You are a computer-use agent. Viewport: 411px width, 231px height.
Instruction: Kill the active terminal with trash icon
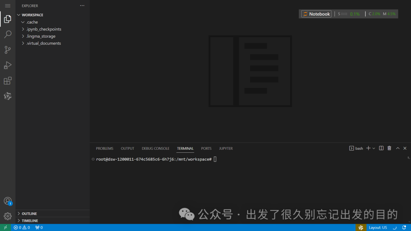pyautogui.click(x=389, y=148)
